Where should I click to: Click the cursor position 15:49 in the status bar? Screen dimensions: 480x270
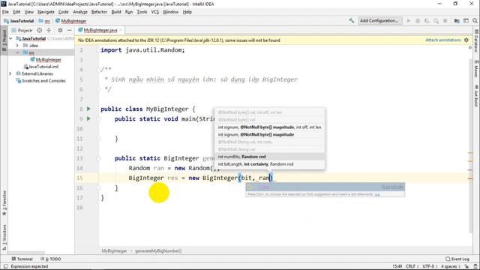pyautogui.click(x=397, y=267)
